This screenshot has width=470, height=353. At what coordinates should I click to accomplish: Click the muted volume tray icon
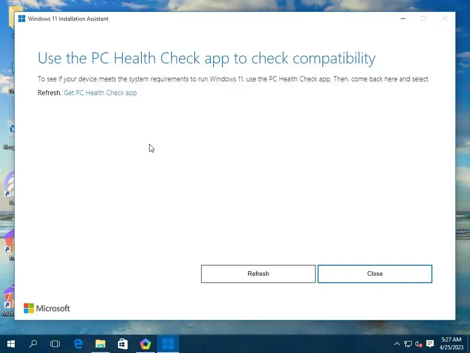click(x=419, y=344)
